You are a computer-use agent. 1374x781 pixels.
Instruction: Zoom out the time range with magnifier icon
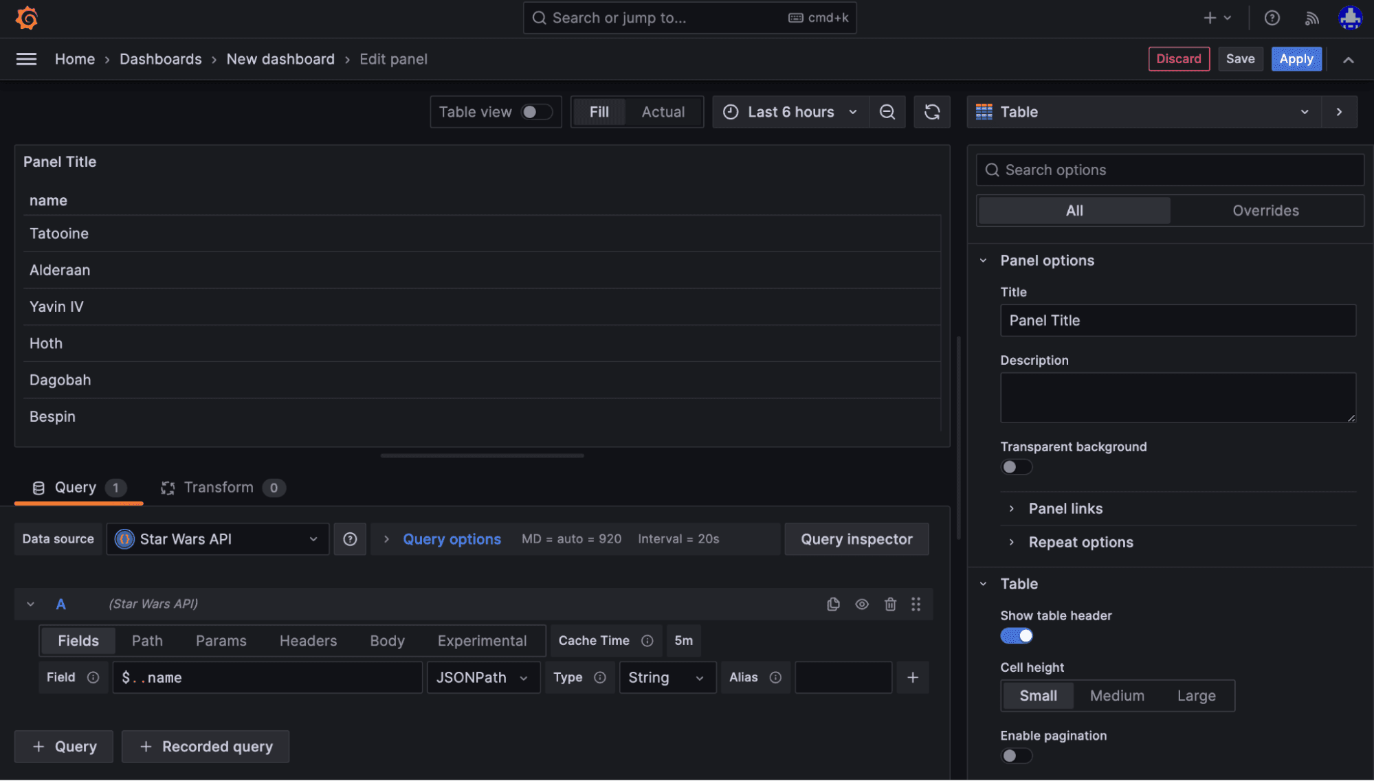(x=887, y=111)
